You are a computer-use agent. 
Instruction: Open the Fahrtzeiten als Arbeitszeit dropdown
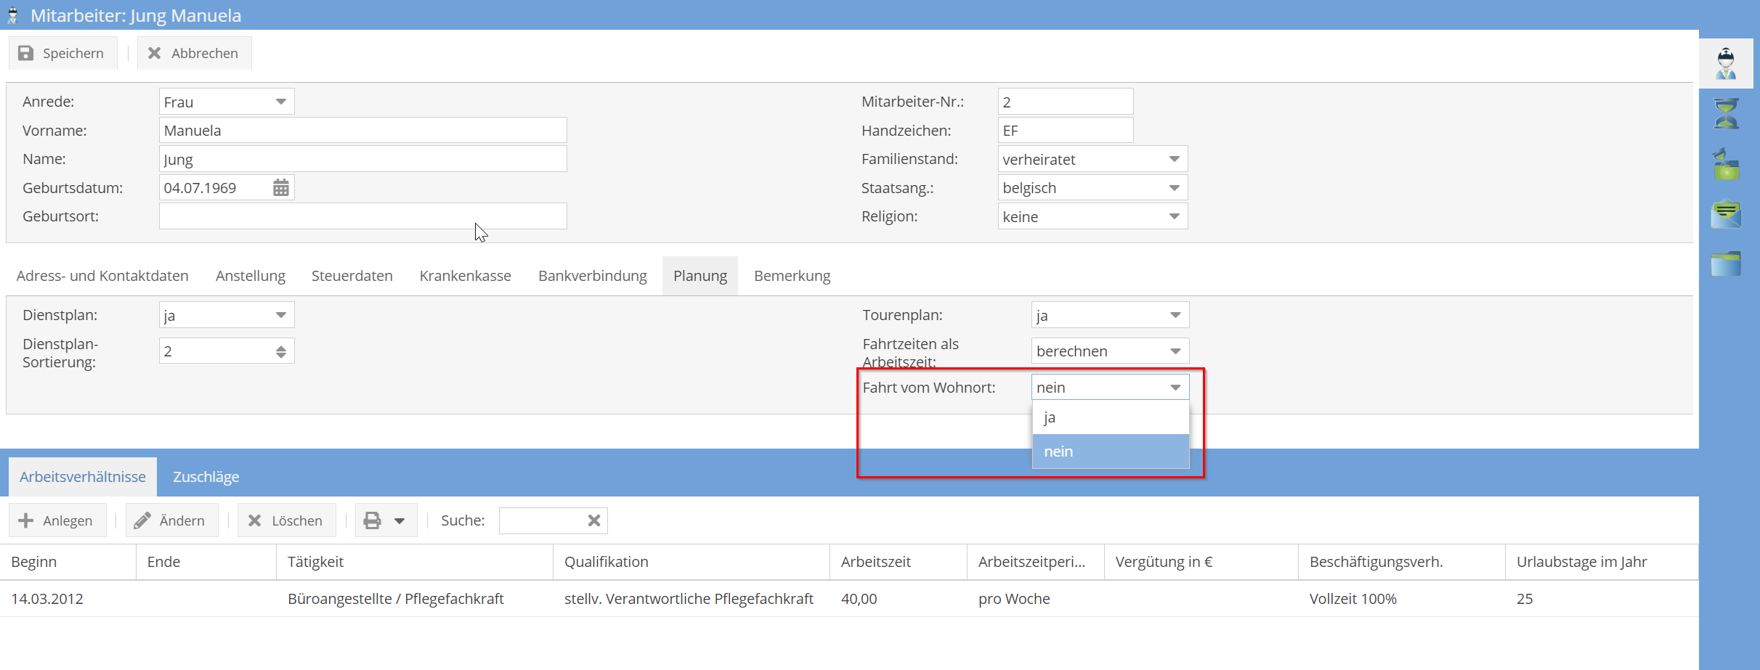point(1175,351)
